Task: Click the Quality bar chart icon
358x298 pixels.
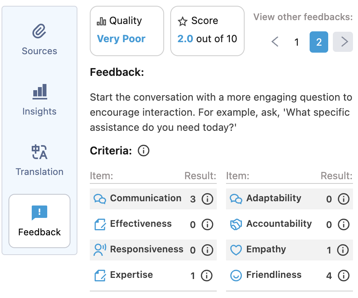Action: (x=100, y=21)
